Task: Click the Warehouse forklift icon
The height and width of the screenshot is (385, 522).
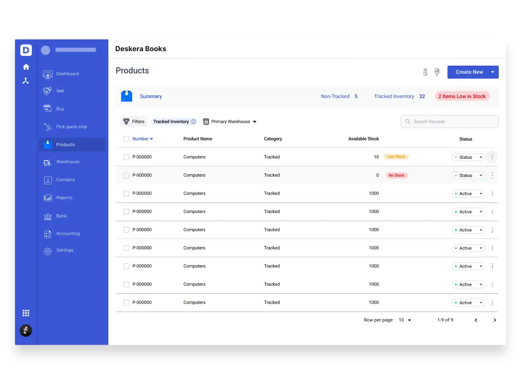Action: coord(48,162)
